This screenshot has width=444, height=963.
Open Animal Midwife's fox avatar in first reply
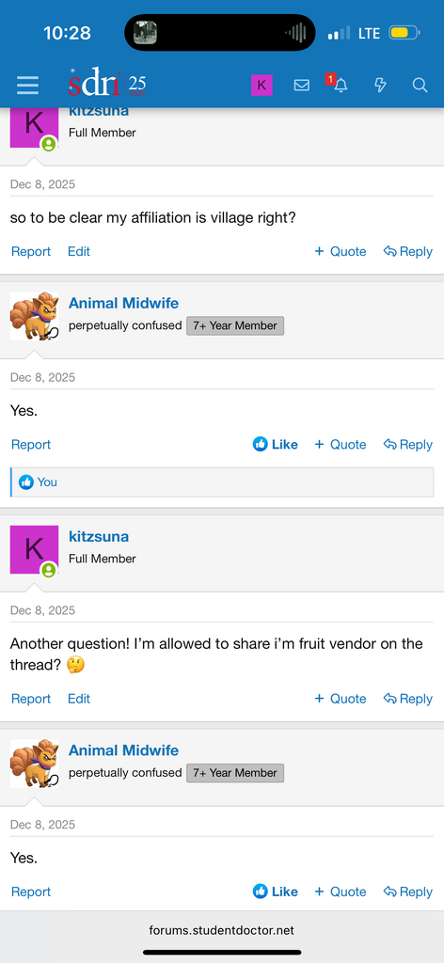[x=35, y=316]
